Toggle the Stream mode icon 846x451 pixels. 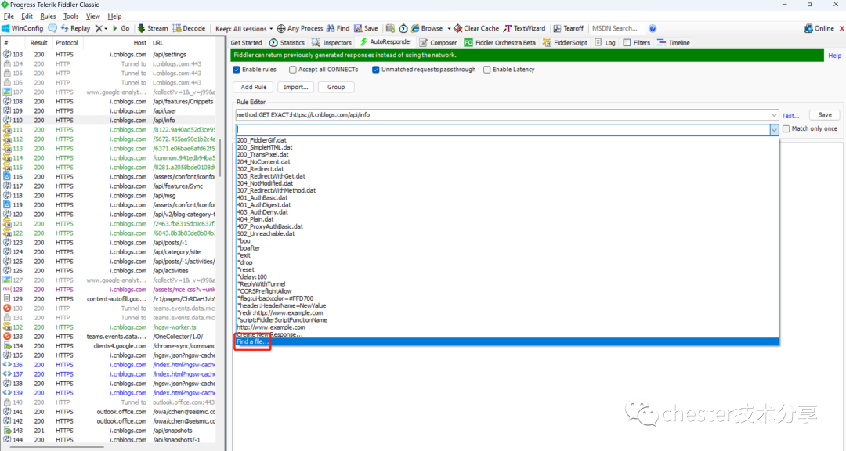[x=141, y=29]
